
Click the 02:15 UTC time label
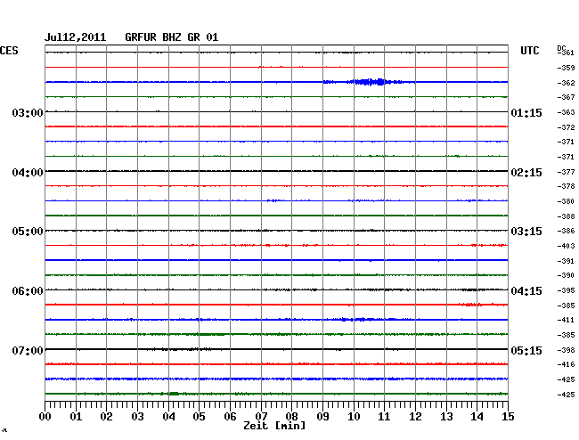[526, 173]
